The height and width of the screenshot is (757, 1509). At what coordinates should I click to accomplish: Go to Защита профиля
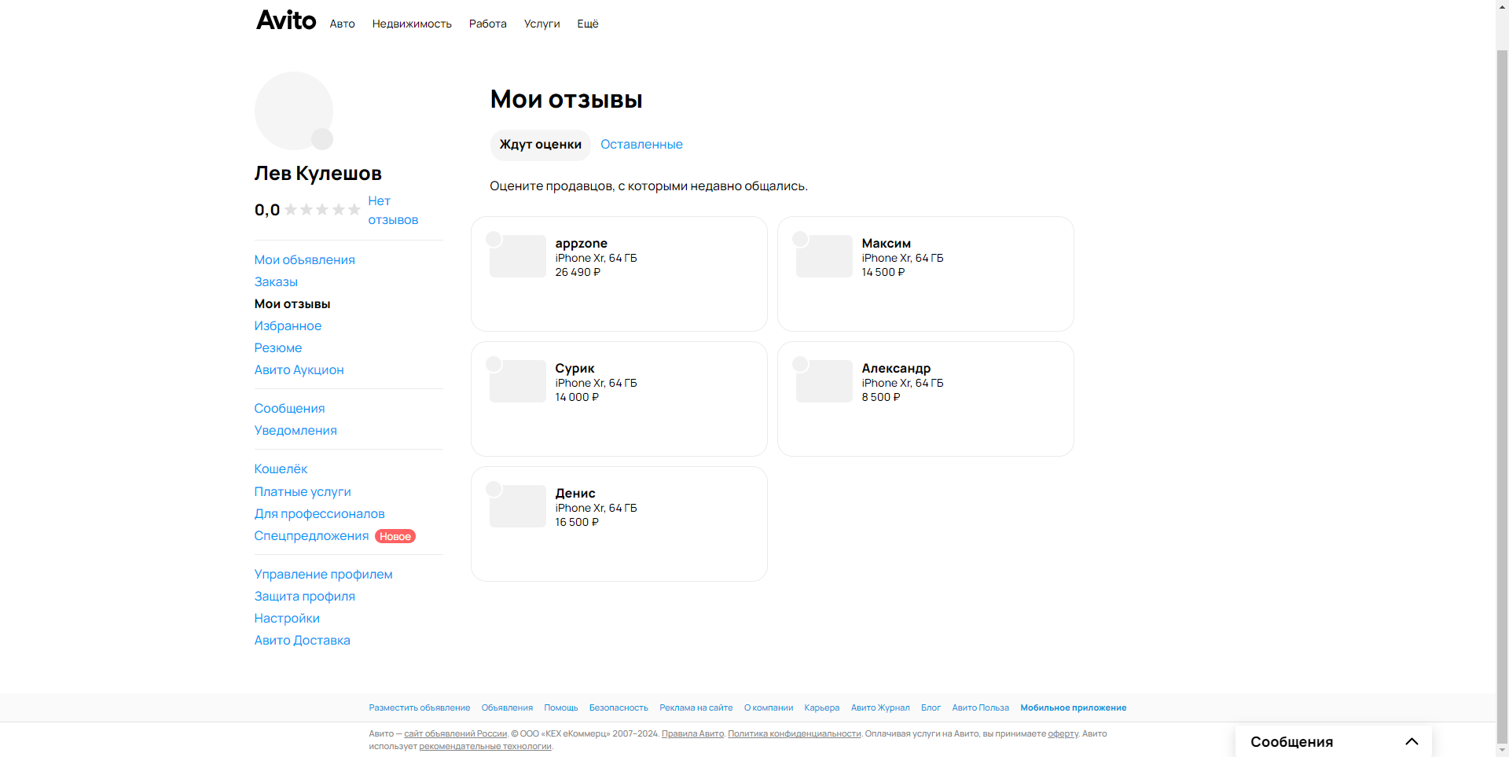pyautogui.click(x=304, y=596)
